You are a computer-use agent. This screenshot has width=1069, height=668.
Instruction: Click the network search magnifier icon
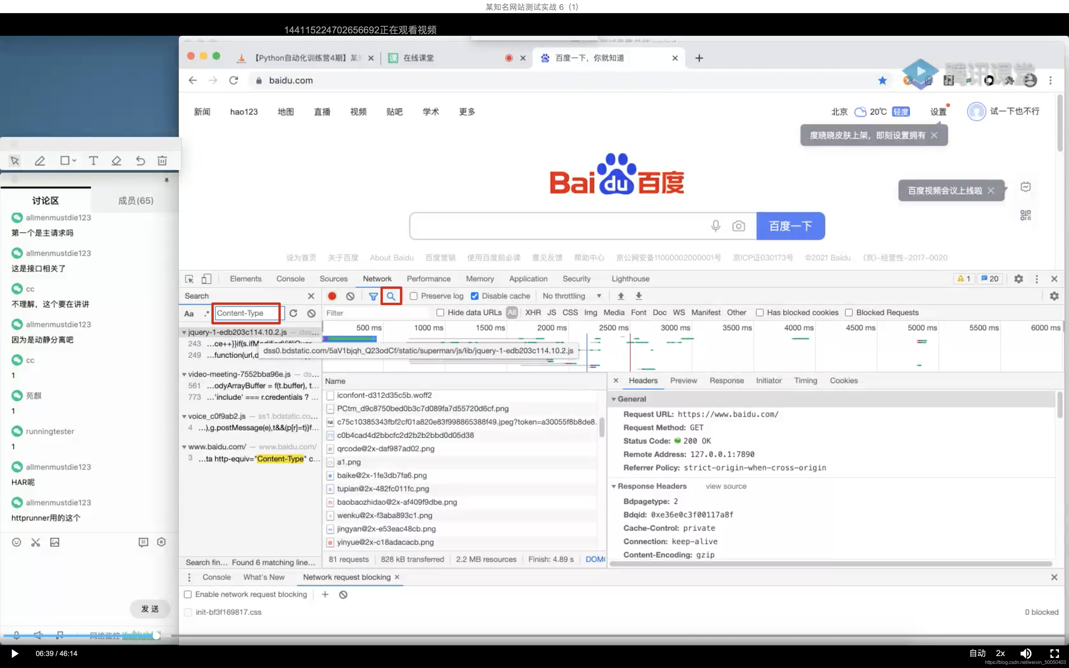tap(391, 296)
